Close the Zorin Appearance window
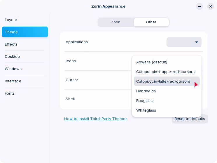This screenshot has height=163, width=217. pyautogui.click(x=211, y=6)
